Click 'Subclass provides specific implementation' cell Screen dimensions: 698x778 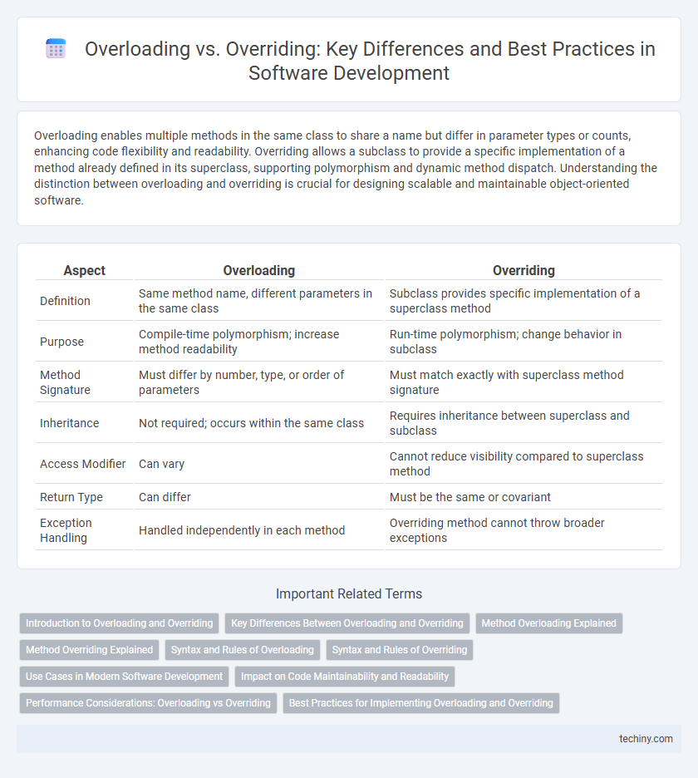(523, 301)
